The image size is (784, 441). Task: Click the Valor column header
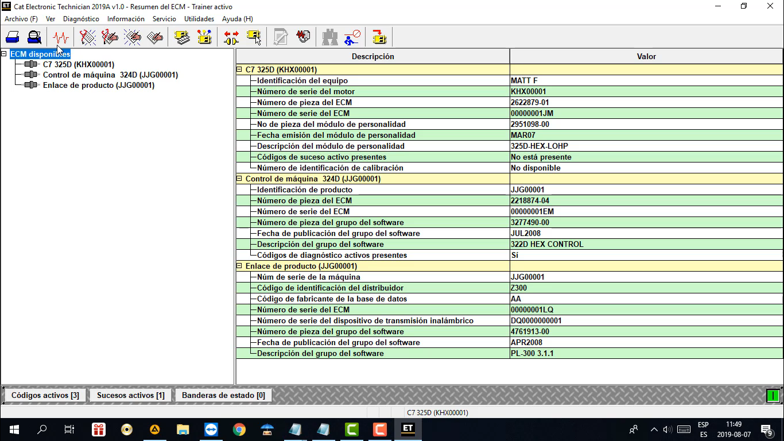coord(646,56)
